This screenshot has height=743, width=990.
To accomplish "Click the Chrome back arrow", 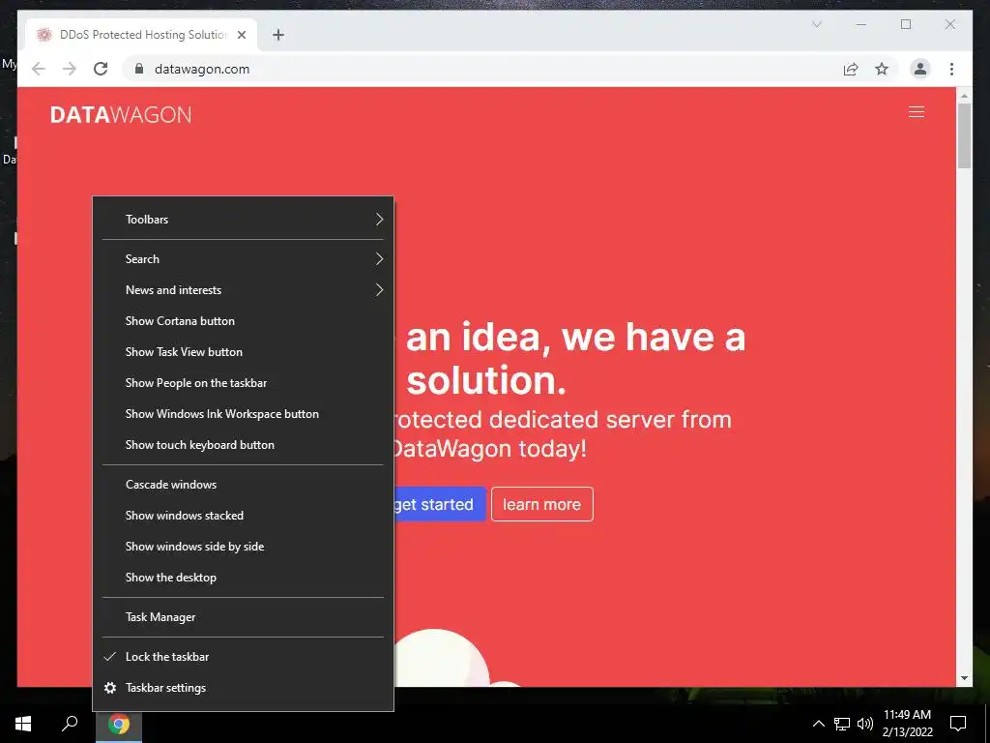I will point(39,69).
